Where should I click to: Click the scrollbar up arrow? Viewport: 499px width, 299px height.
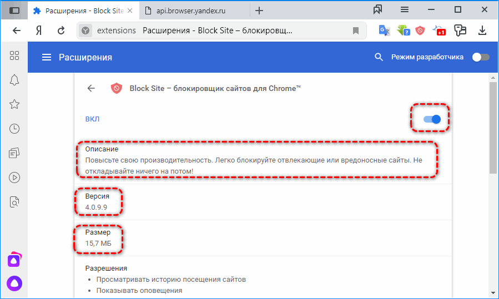point(493,78)
